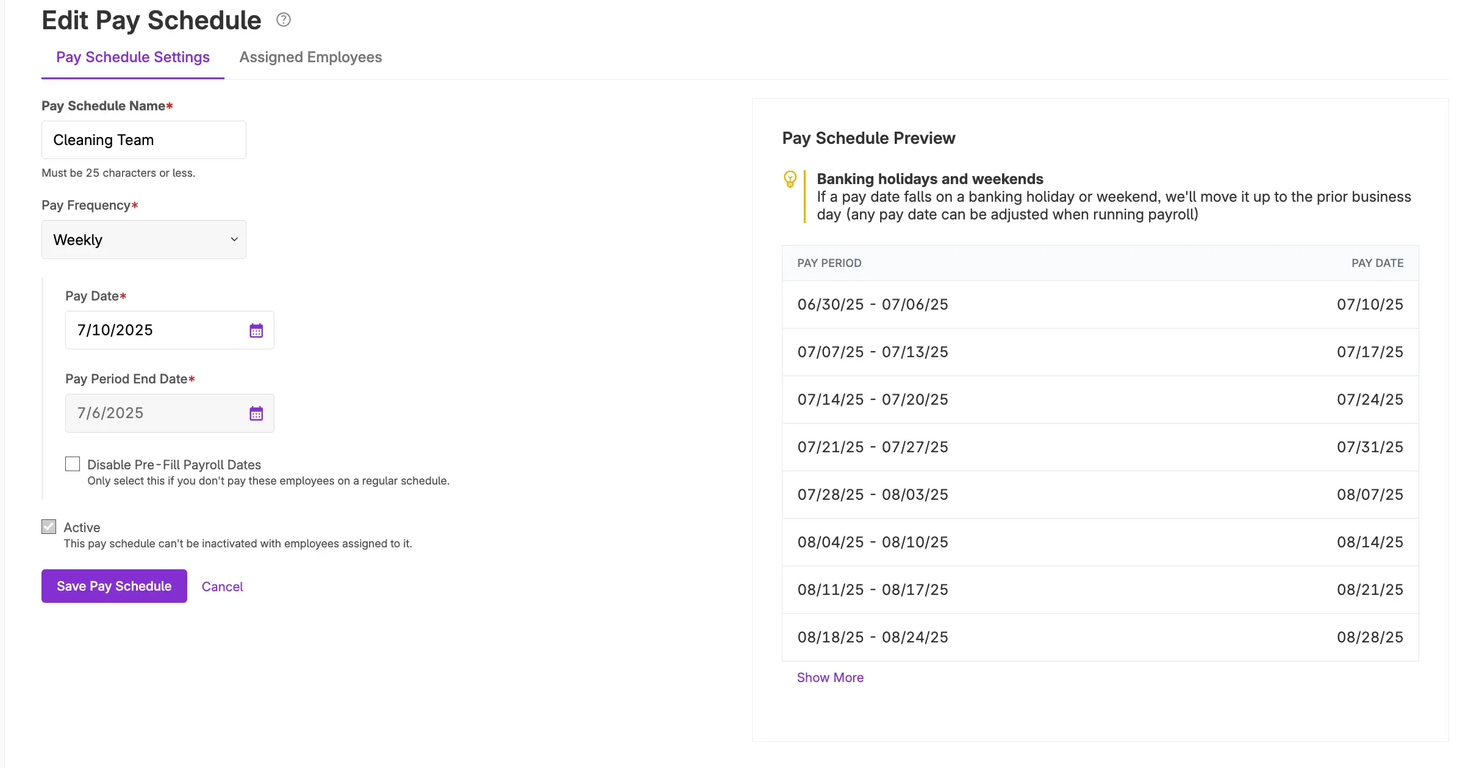
Task: Toggle the Active checkbox
Action: point(49,527)
